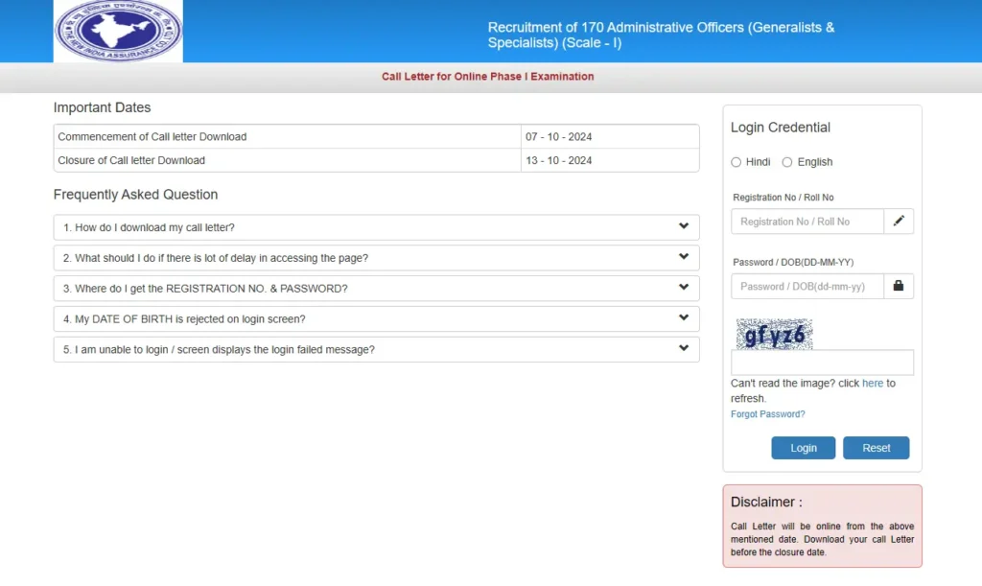
Task: Click the lock icon beside Password field
Action: [899, 286]
